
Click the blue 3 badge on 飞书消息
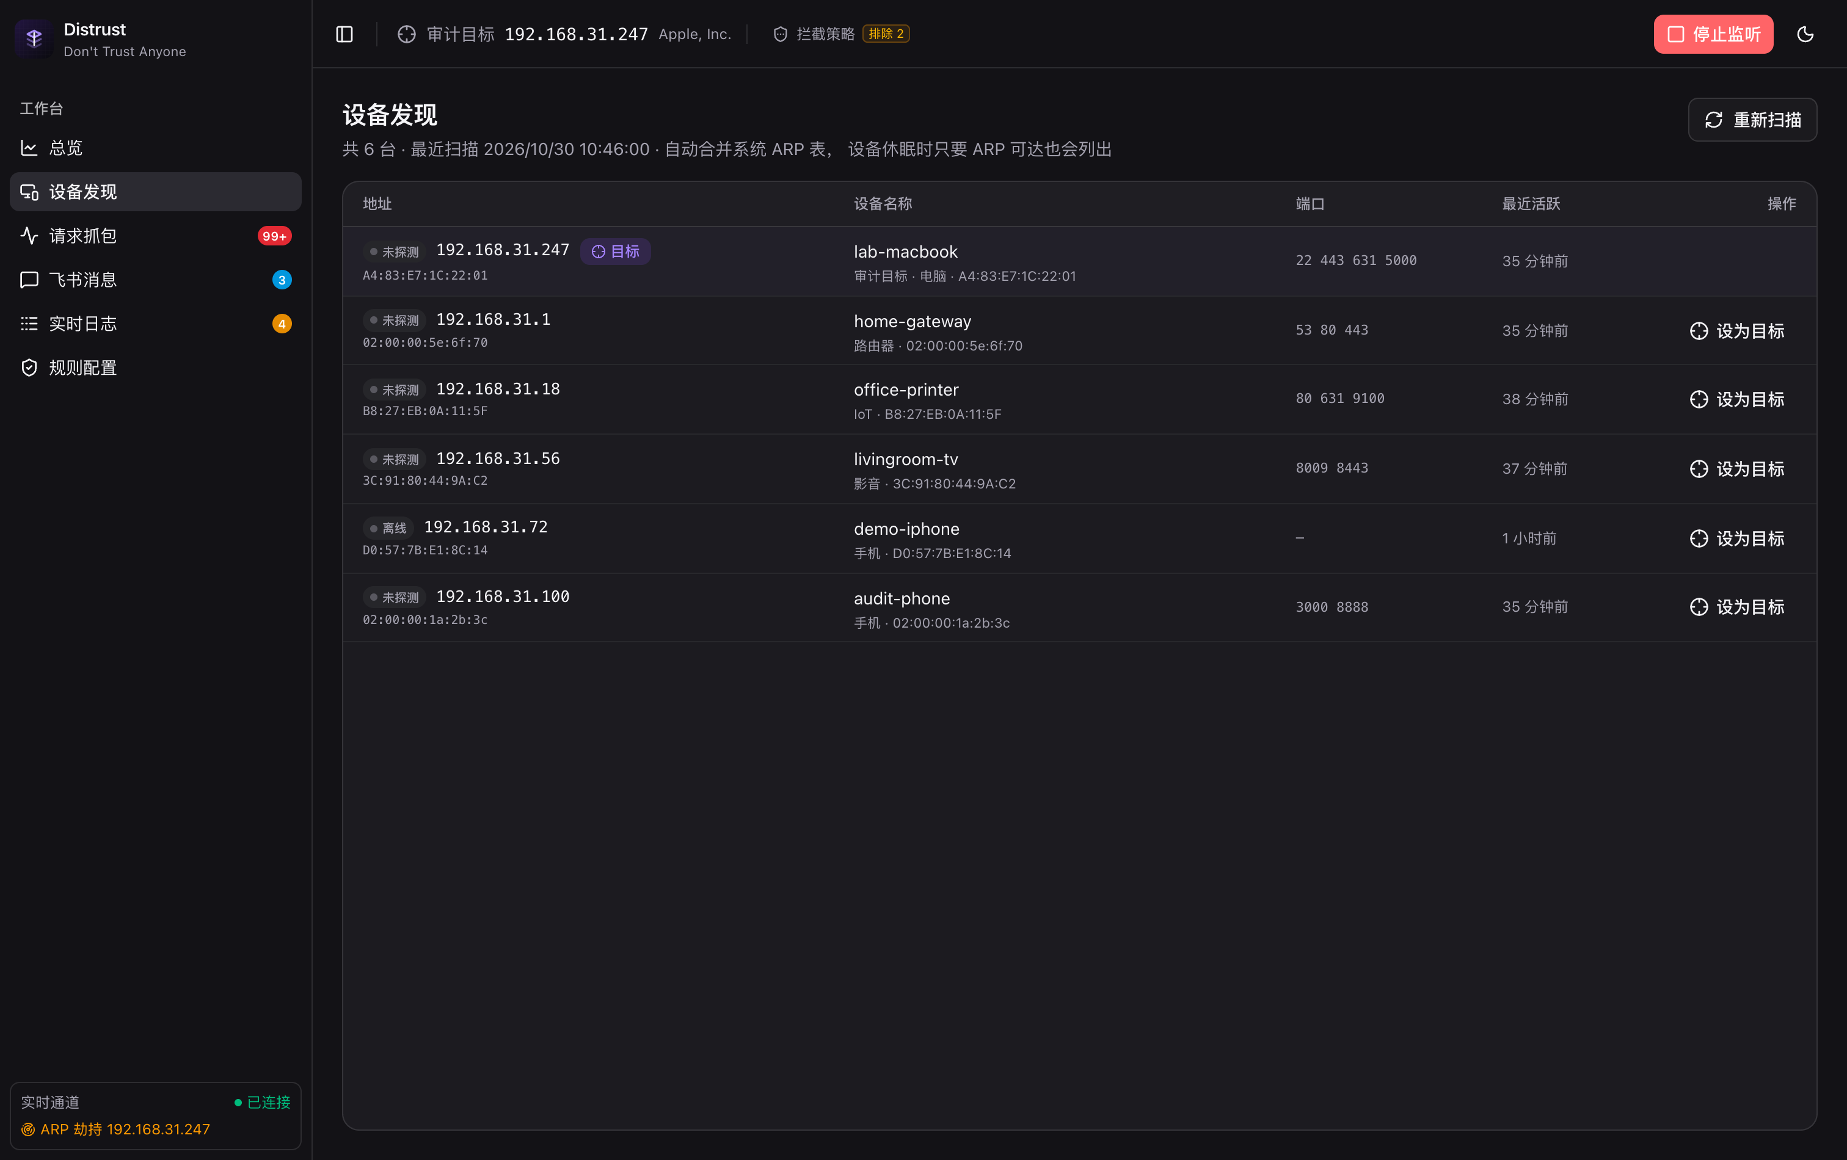pyautogui.click(x=282, y=280)
